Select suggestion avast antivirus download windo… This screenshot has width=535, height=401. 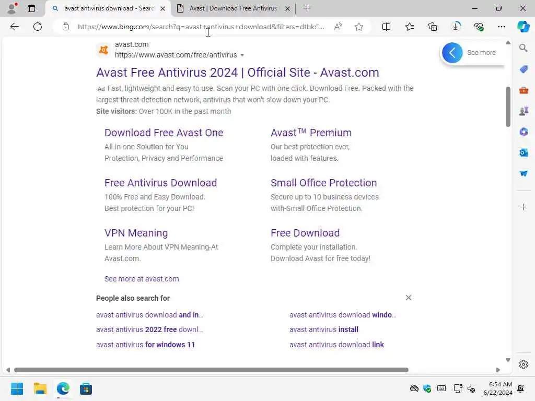(x=343, y=315)
